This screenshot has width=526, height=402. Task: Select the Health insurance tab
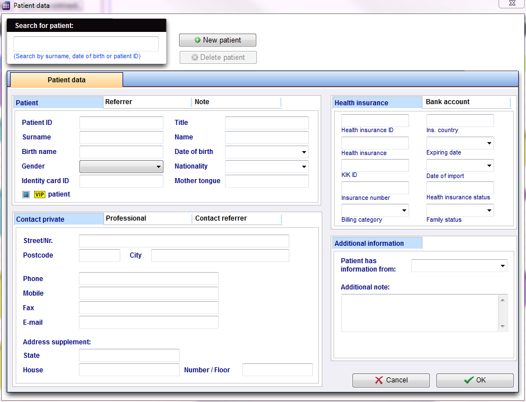[x=377, y=102]
